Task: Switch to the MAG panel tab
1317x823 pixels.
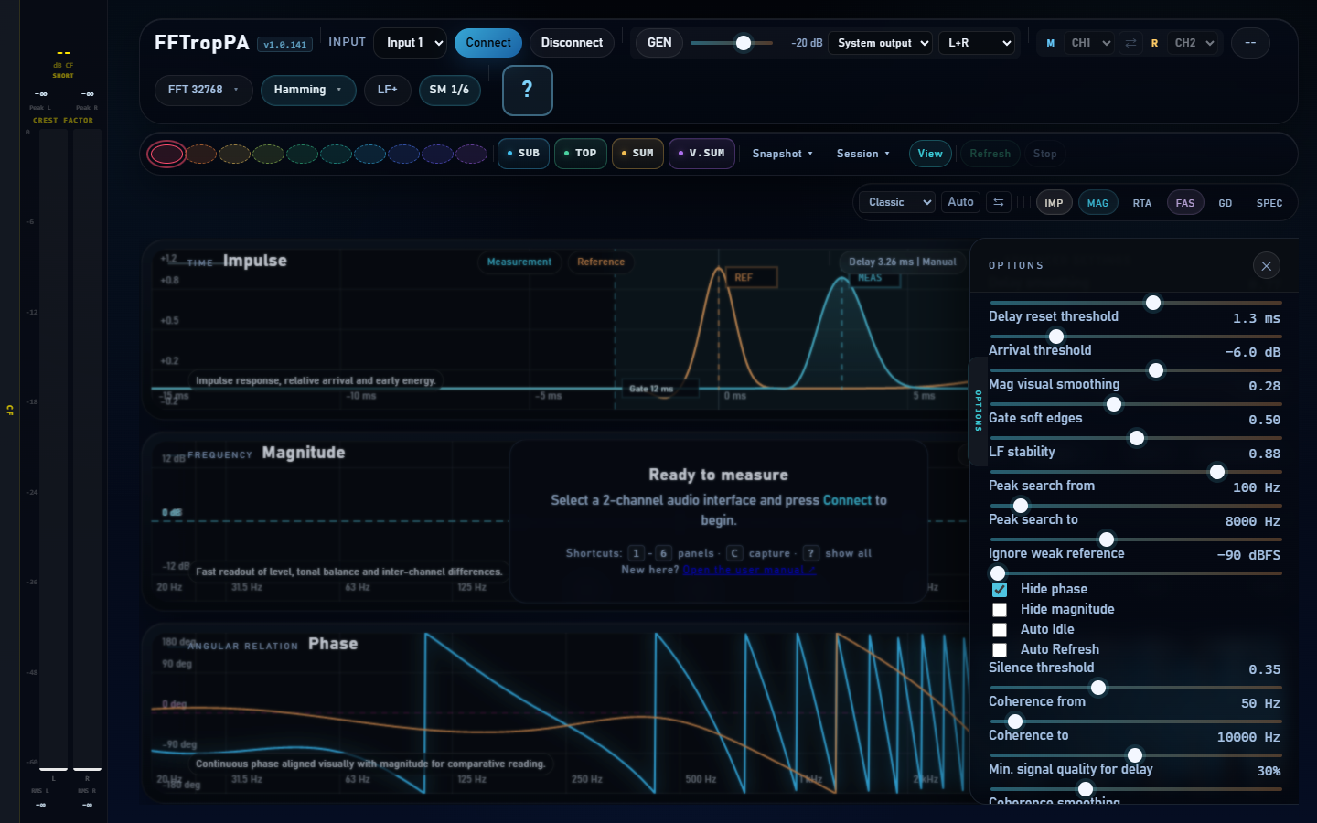Action: pos(1097,203)
